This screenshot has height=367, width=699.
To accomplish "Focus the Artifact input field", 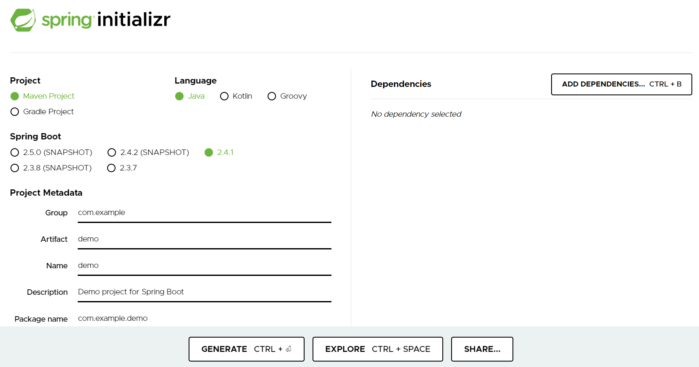I will (x=205, y=239).
